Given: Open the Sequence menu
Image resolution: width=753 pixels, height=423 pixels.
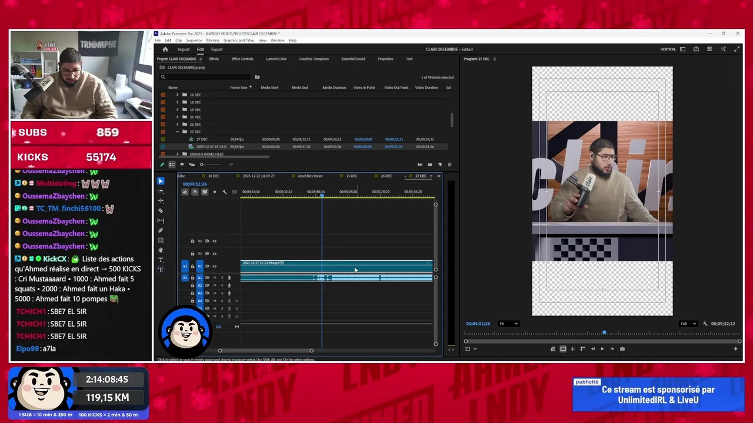Looking at the screenshot, I should 194,41.
